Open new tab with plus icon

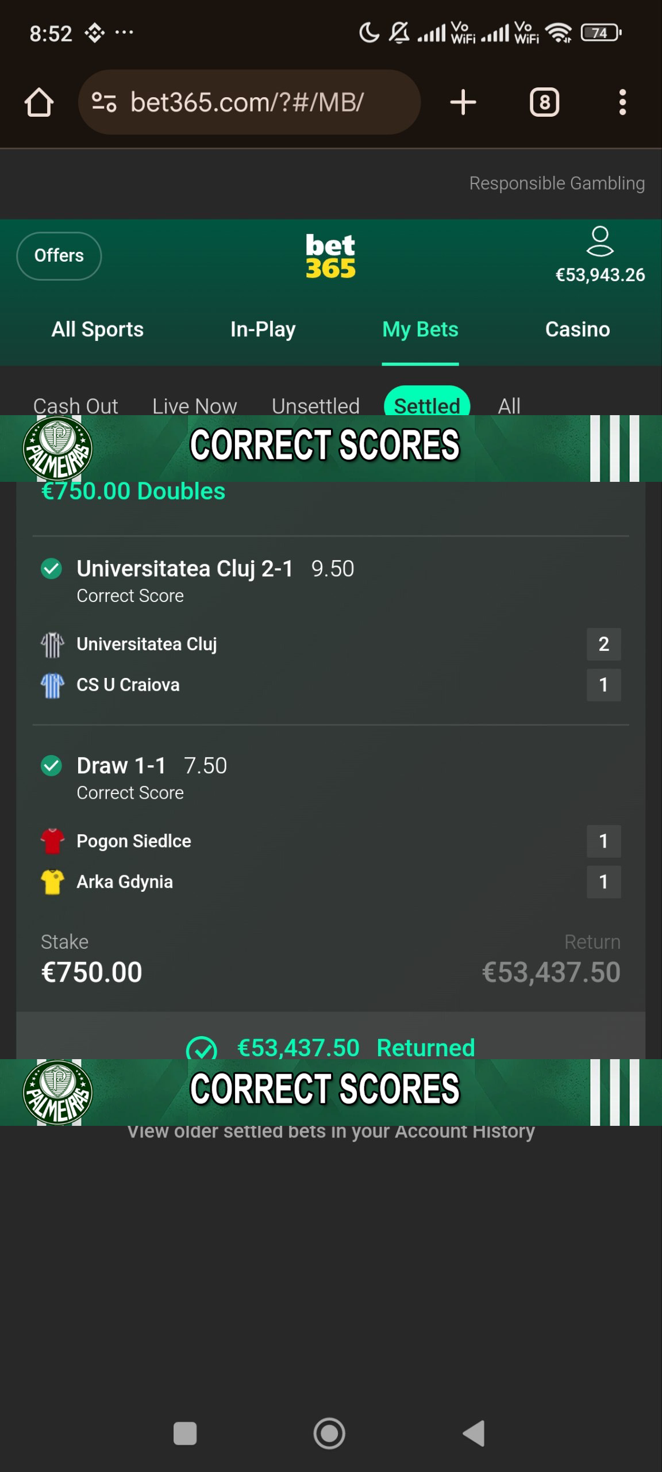click(463, 102)
